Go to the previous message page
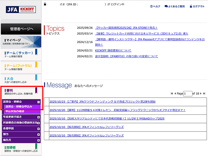The width and height of the screenshot is (208, 156). [175, 94]
